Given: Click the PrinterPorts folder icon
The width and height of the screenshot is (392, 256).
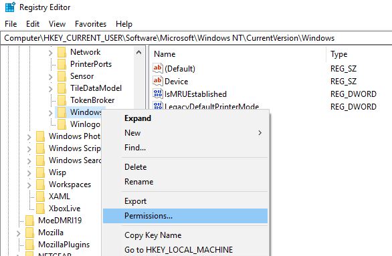Looking at the screenshot, I should click(62, 64).
